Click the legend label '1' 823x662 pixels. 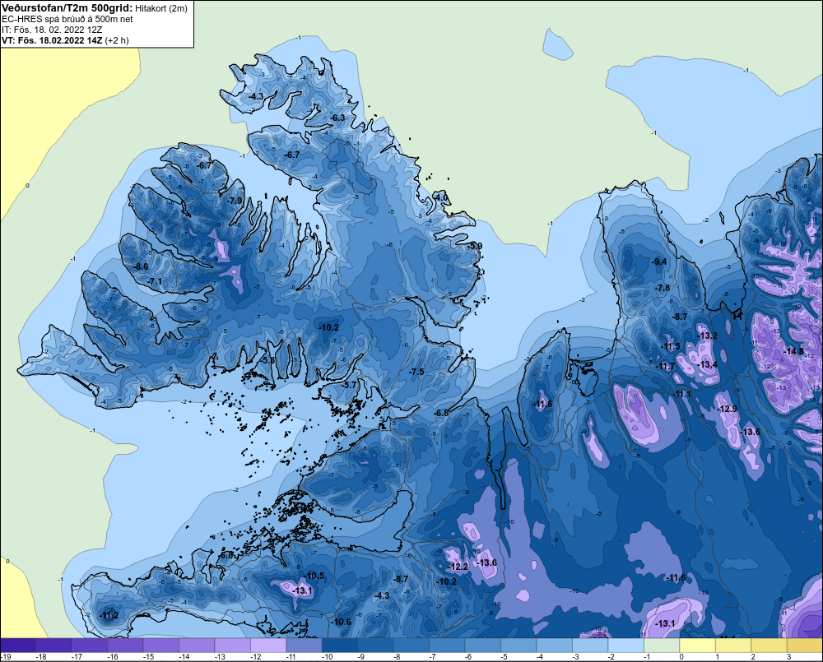(717, 657)
